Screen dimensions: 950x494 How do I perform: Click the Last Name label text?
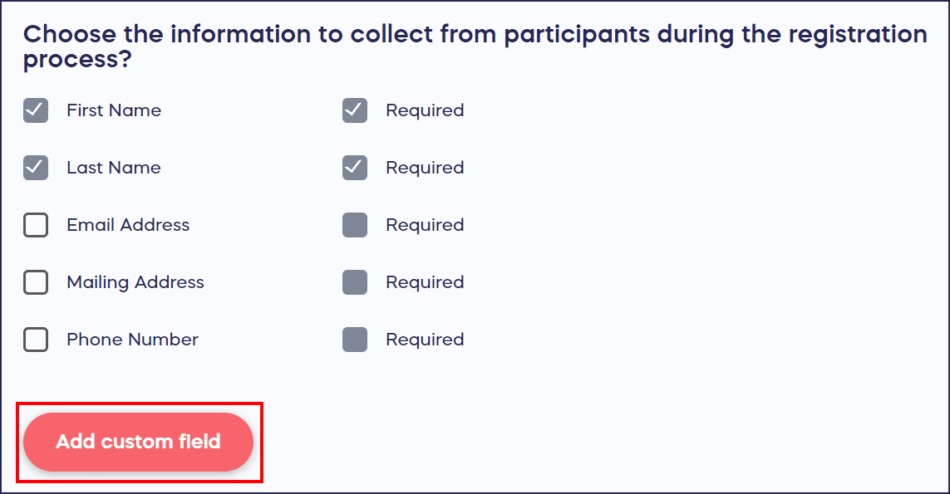click(x=114, y=168)
